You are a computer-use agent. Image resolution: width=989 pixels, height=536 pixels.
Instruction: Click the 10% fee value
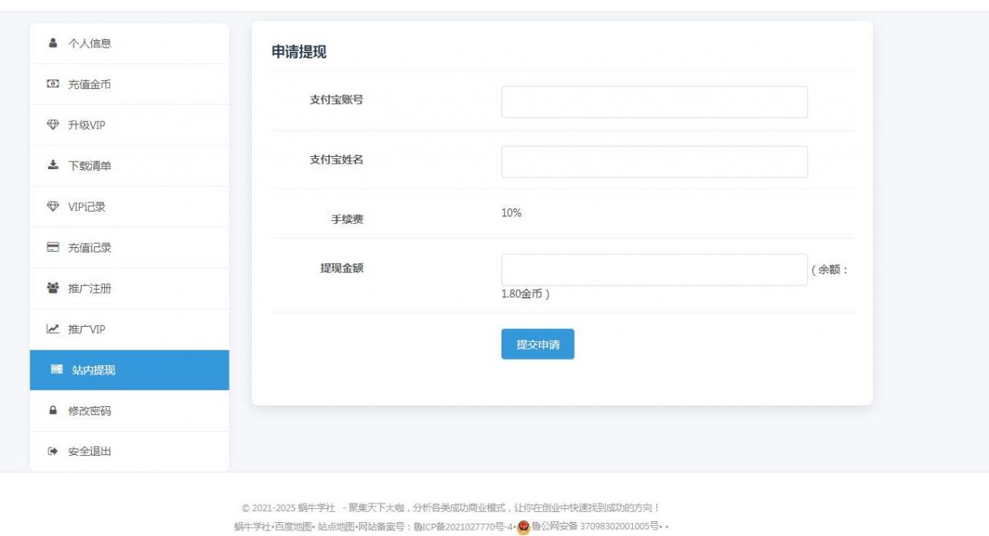pyautogui.click(x=511, y=213)
